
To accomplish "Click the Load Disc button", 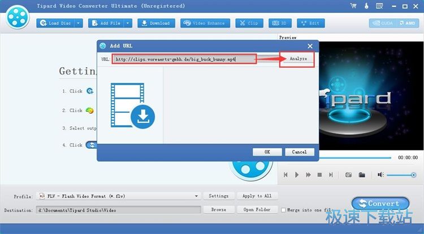I will (55, 23).
